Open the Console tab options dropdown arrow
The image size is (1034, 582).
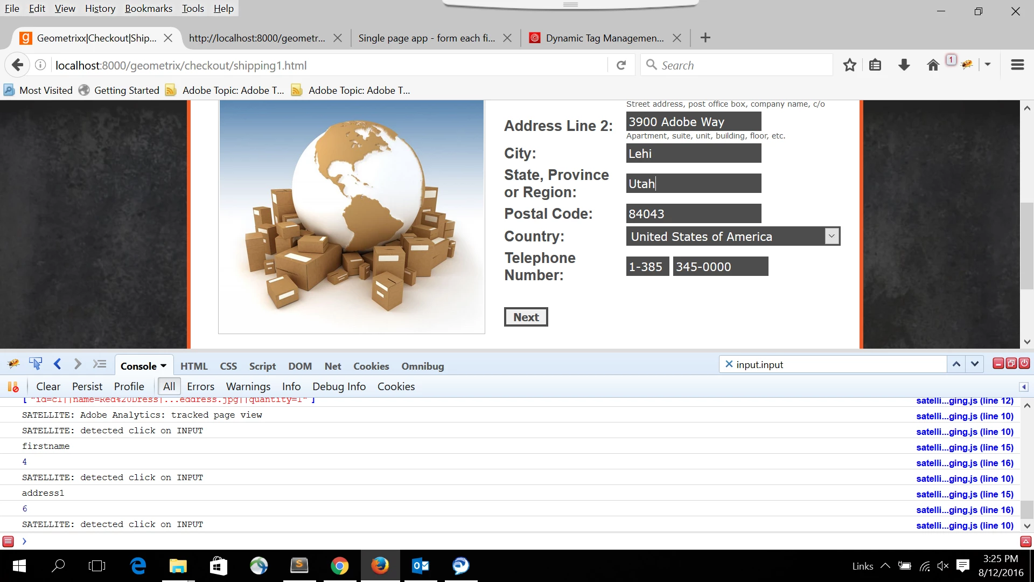pyautogui.click(x=163, y=366)
